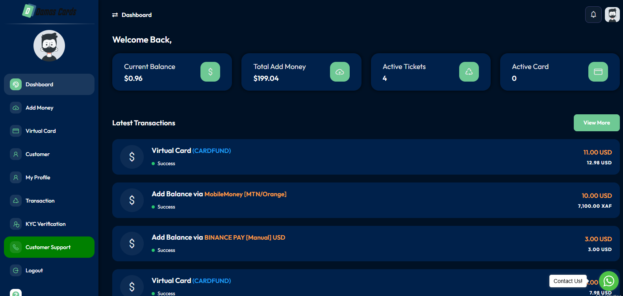The image size is (623, 296).
Task: Open WhatsApp chat floating icon
Action: 609,281
